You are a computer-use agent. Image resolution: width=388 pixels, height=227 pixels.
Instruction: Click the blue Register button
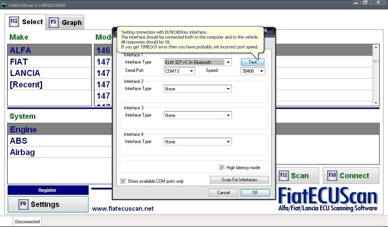point(48,190)
